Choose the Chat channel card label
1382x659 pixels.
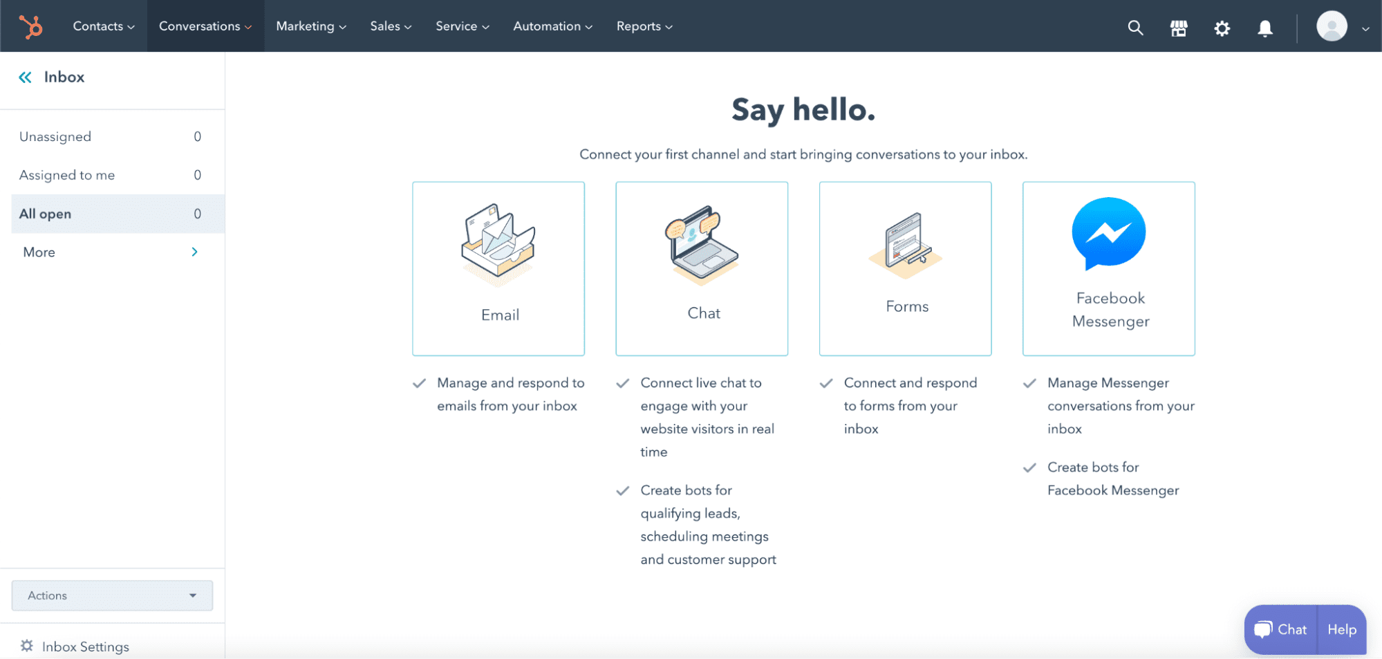tap(704, 313)
